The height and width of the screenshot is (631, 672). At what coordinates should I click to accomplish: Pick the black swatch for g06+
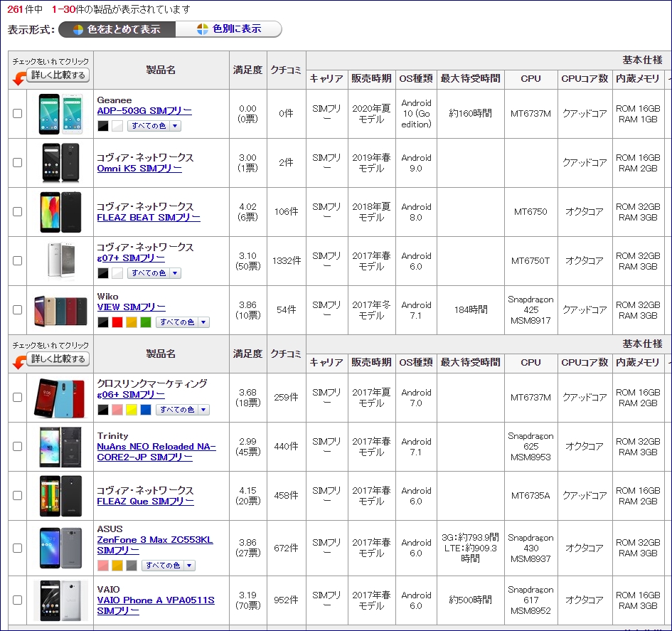point(103,410)
